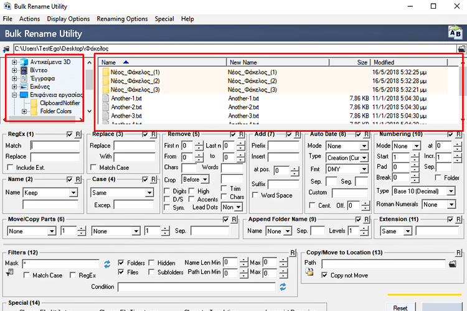
Task: Open the Special menu
Action: pos(164,19)
